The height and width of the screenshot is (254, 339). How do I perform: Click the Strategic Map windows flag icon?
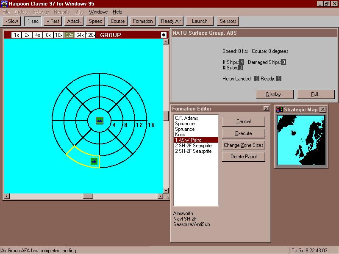[x=280, y=110]
